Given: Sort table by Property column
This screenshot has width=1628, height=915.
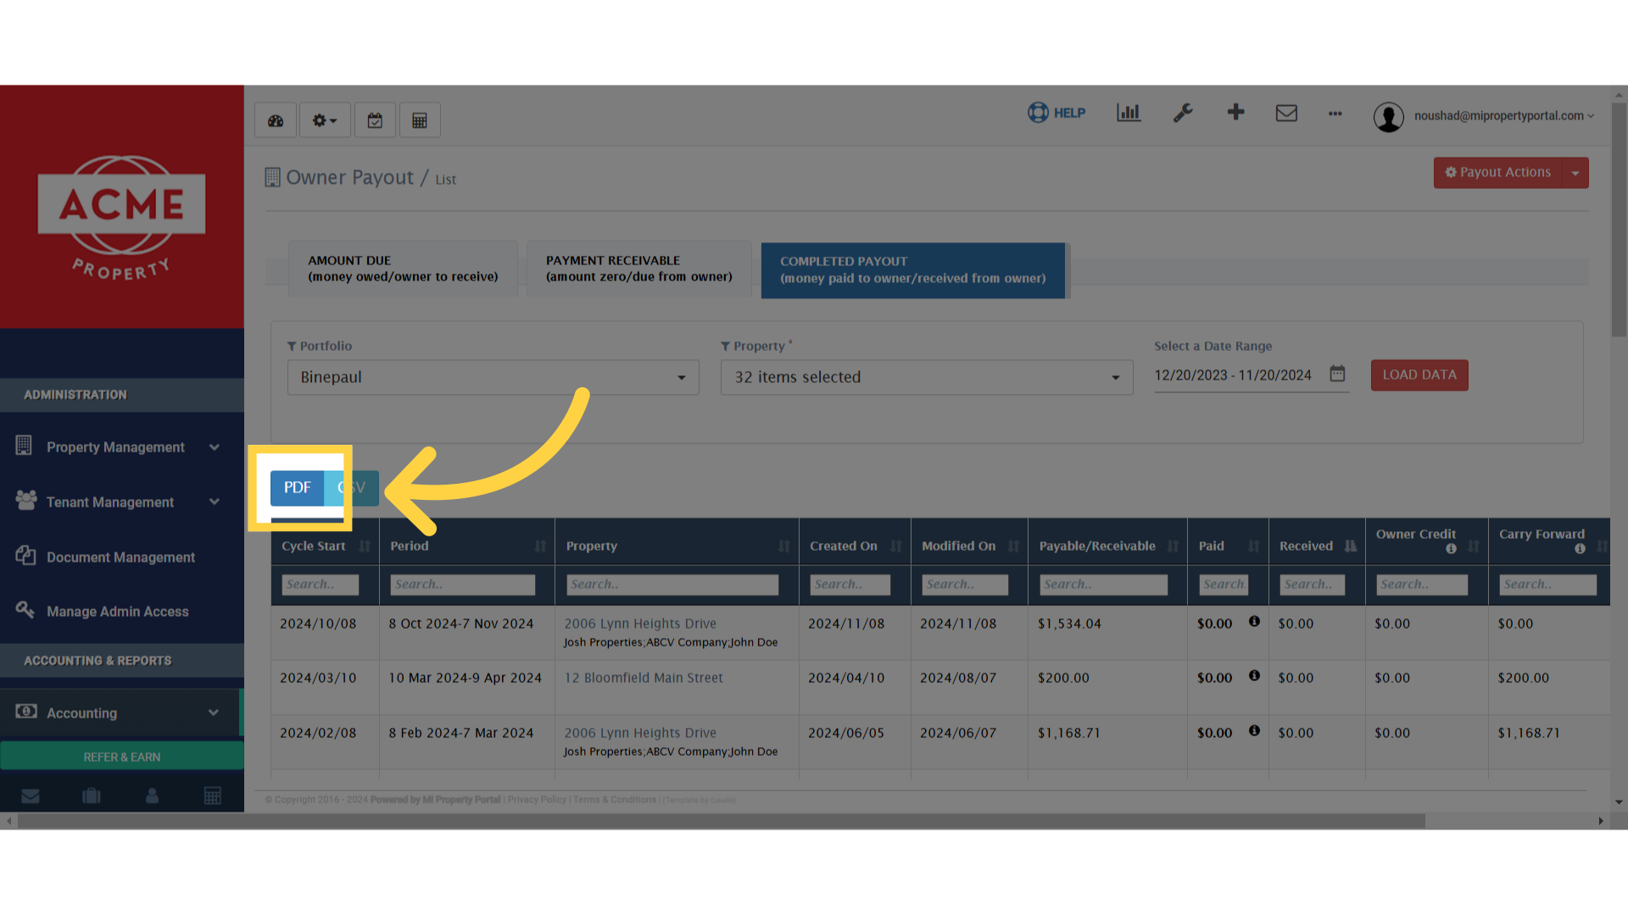Looking at the screenshot, I should tap(677, 546).
